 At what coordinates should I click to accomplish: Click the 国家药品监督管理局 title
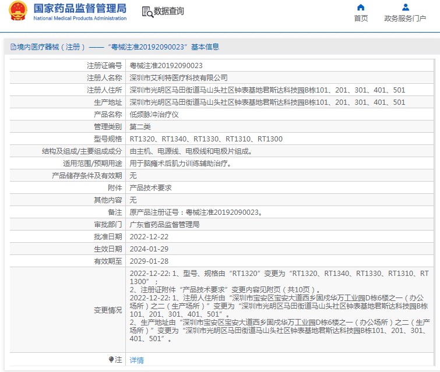coord(80,8)
